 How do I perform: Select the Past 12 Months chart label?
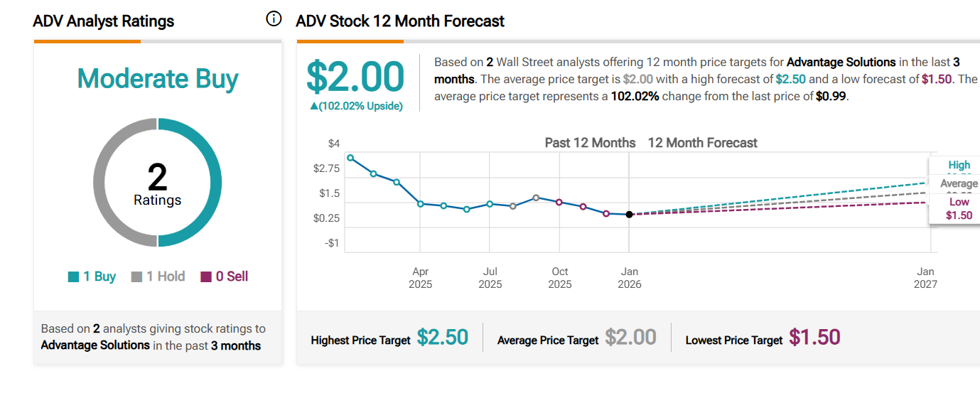pyautogui.click(x=590, y=143)
